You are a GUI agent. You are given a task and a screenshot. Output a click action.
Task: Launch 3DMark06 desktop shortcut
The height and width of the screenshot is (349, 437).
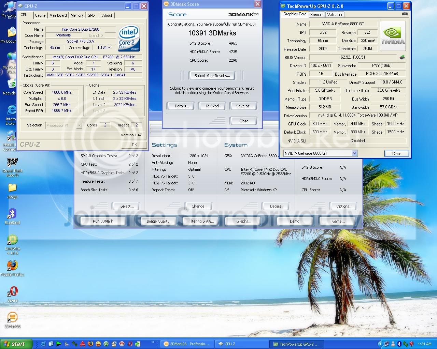click(x=12, y=320)
